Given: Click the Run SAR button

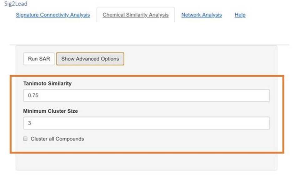Looking at the screenshot, I should pos(39,59).
